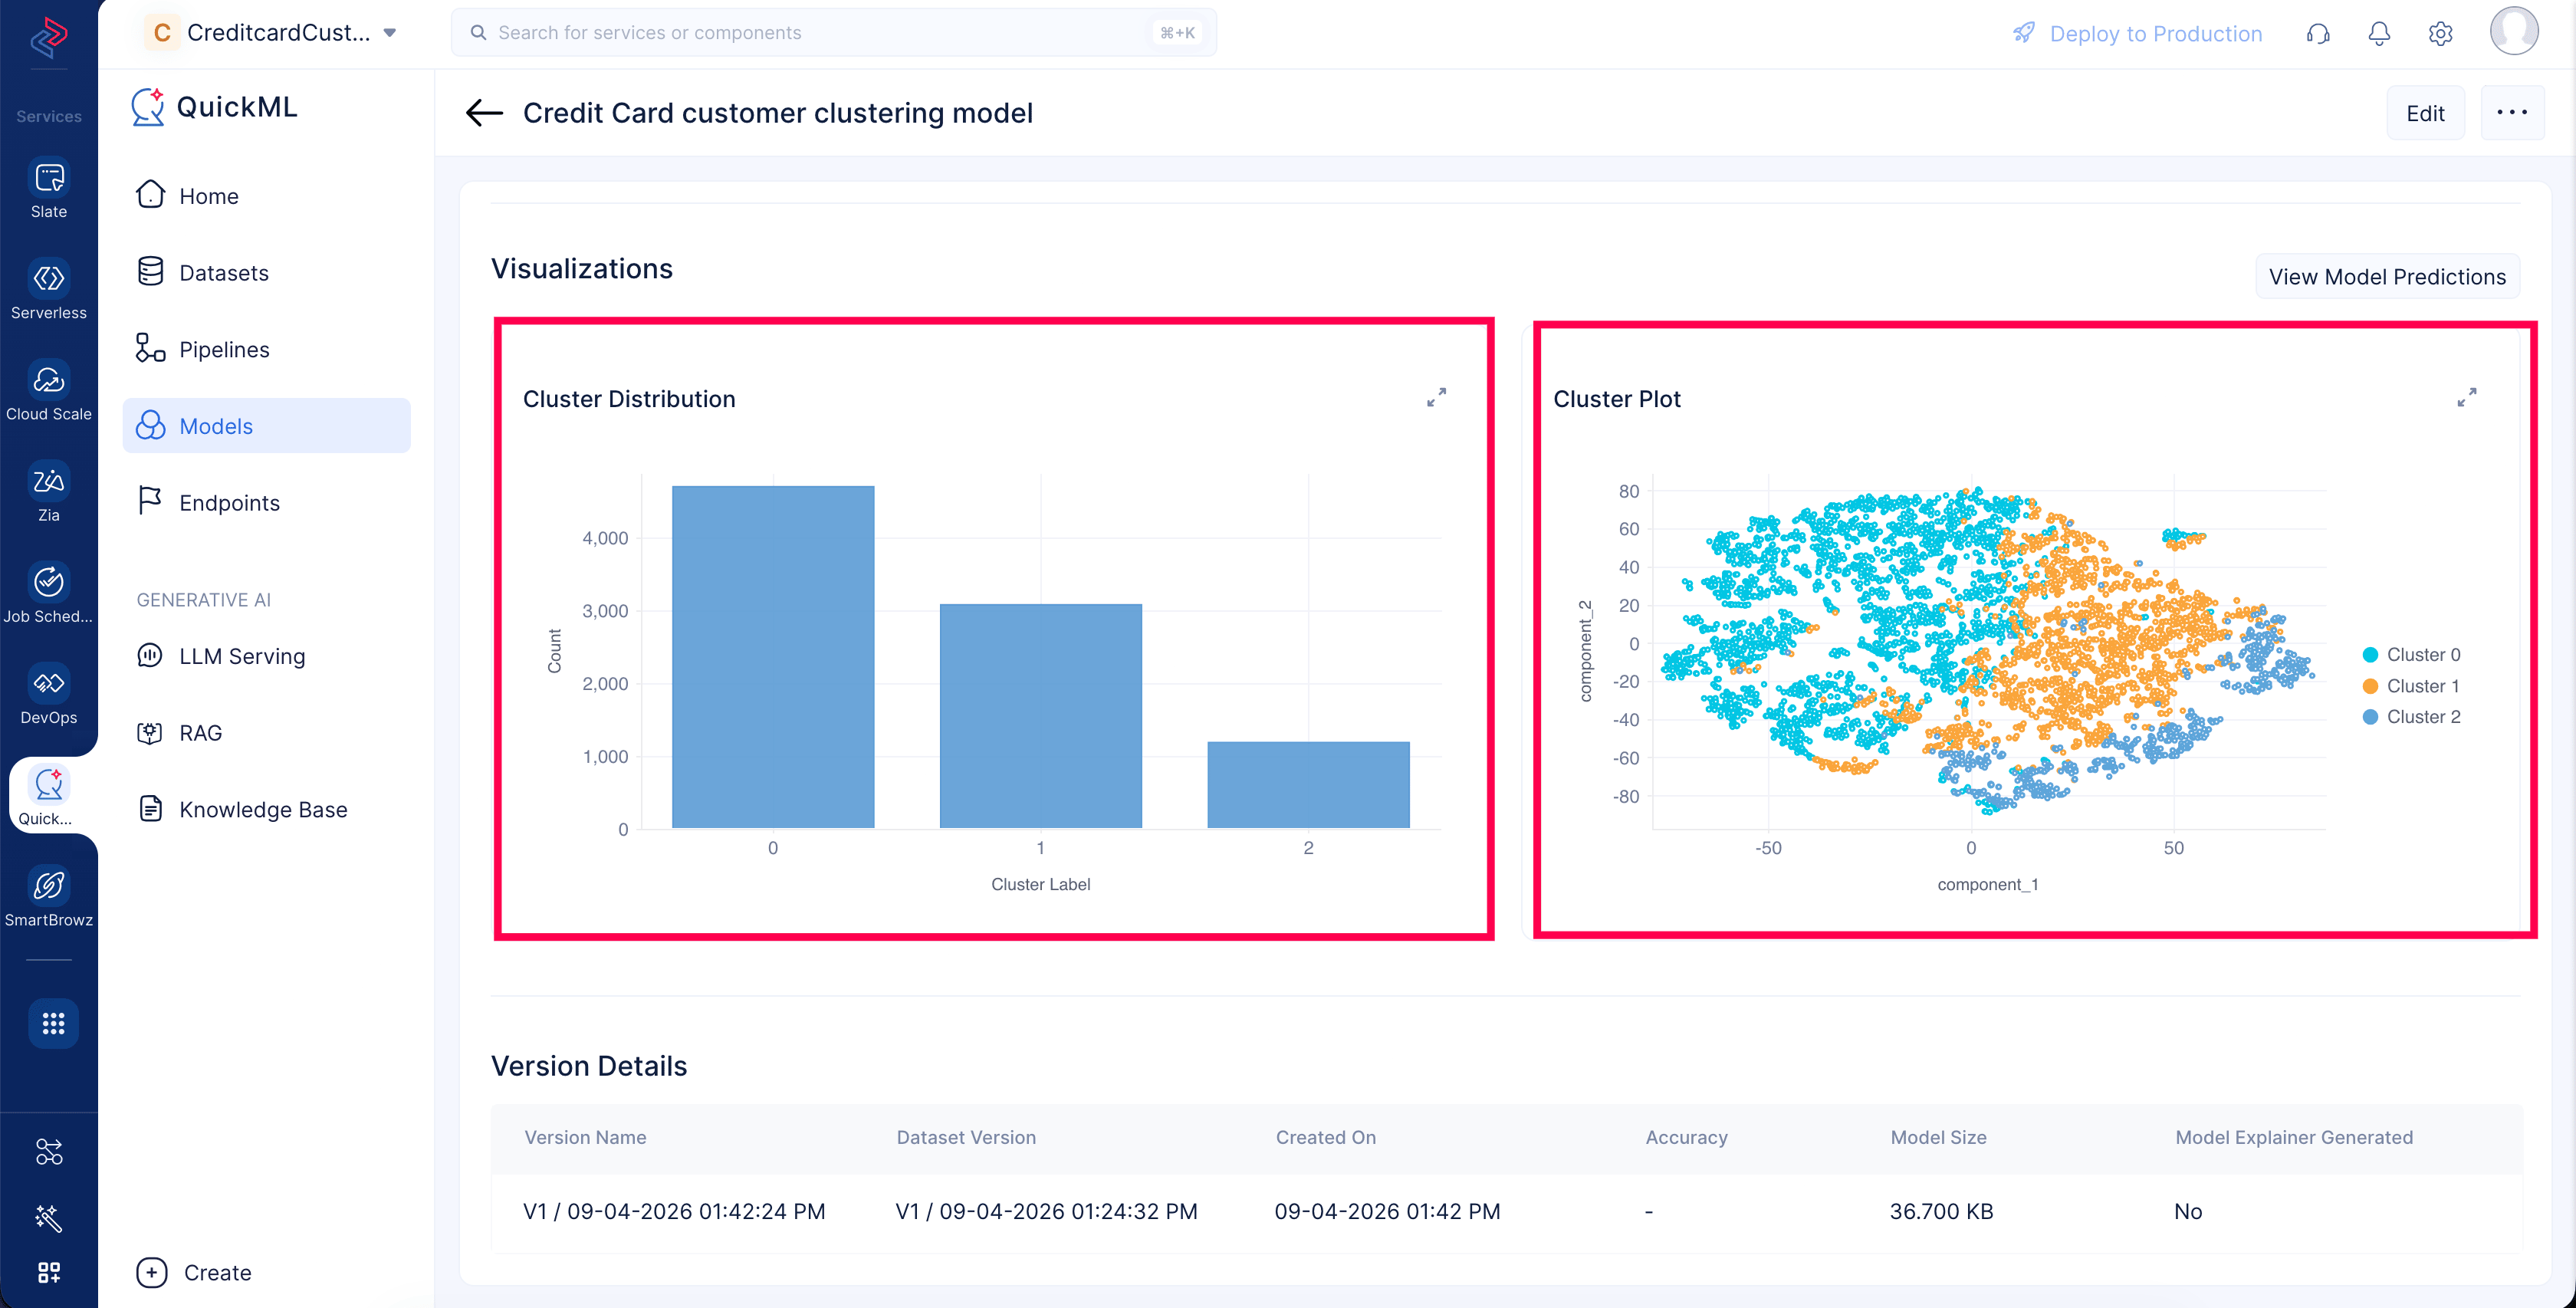Toggle Cluster 2 legend entry

[x=2411, y=717]
